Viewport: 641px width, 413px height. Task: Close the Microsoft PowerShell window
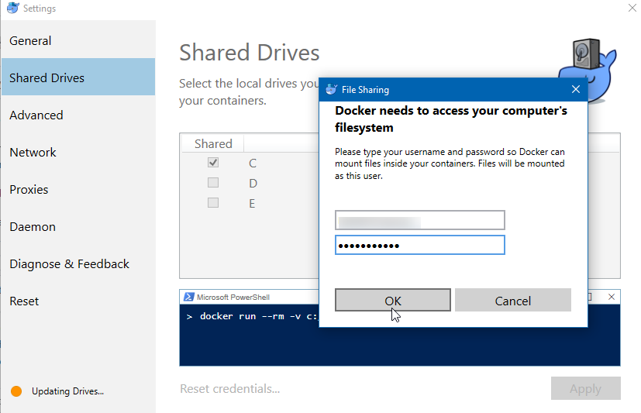611,297
